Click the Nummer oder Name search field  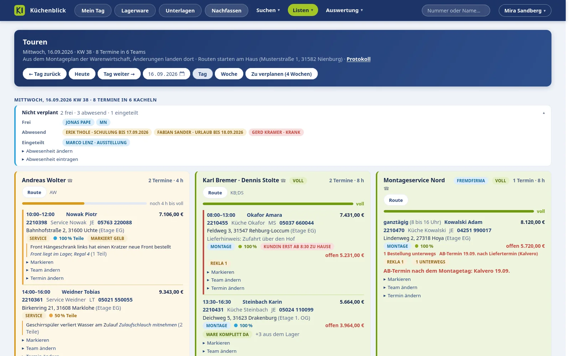(x=456, y=10)
